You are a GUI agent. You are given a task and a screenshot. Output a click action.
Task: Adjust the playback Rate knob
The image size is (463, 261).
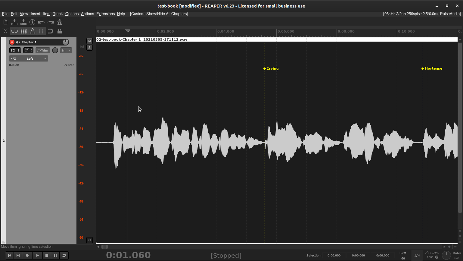(446, 255)
